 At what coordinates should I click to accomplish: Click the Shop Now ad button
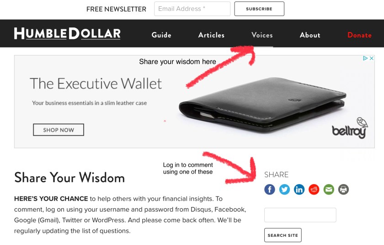59,130
